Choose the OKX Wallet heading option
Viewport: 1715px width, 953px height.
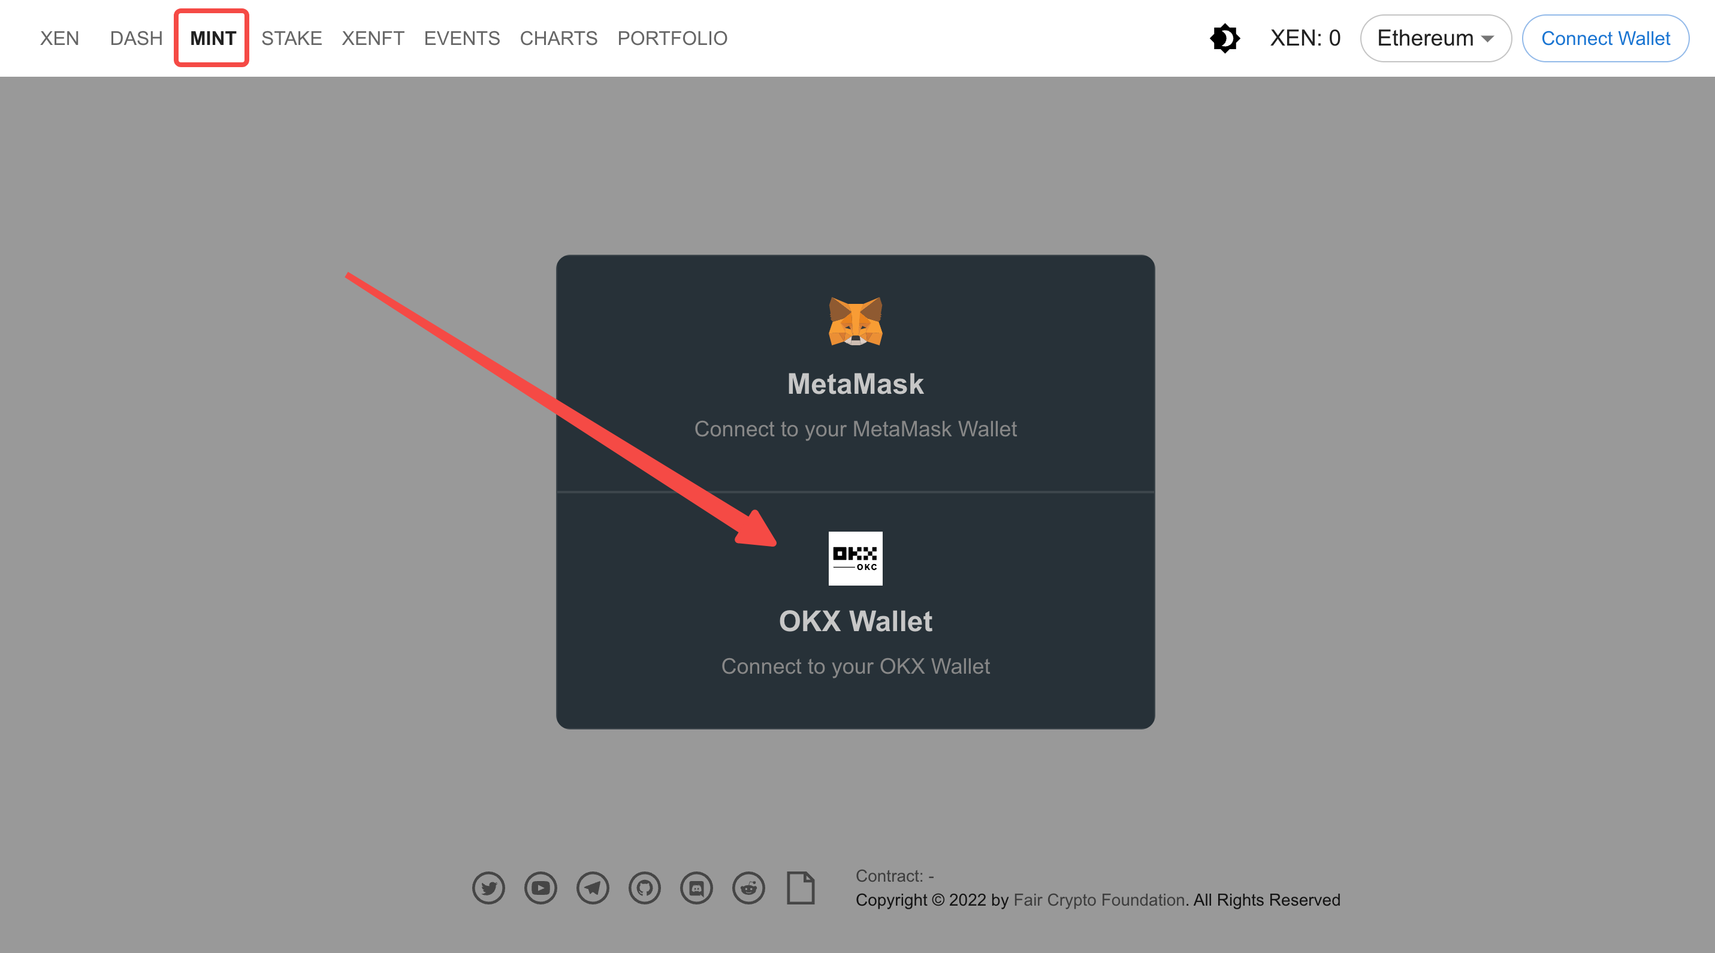(x=856, y=622)
